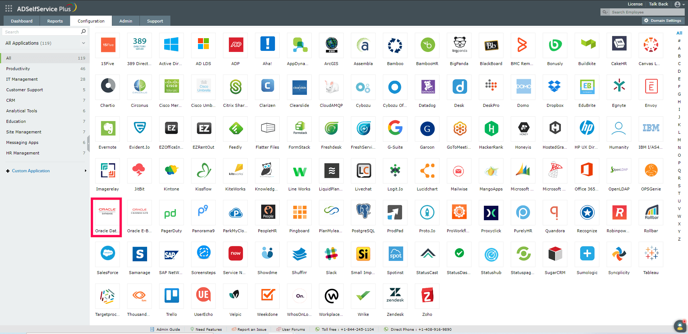The image size is (688, 334).
Task: Open the Search Employee filter dropdown
Action: (x=605, y=12)
